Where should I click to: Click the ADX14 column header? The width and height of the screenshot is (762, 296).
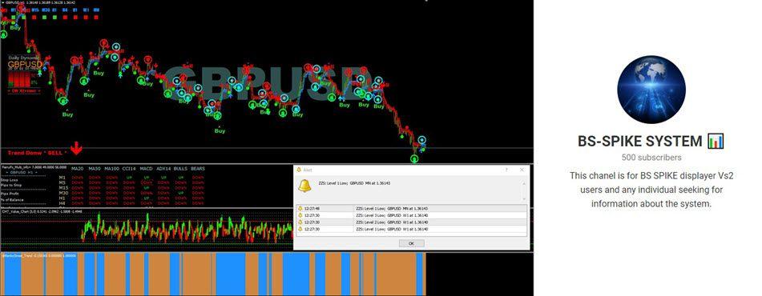click(x=163, y=169)
